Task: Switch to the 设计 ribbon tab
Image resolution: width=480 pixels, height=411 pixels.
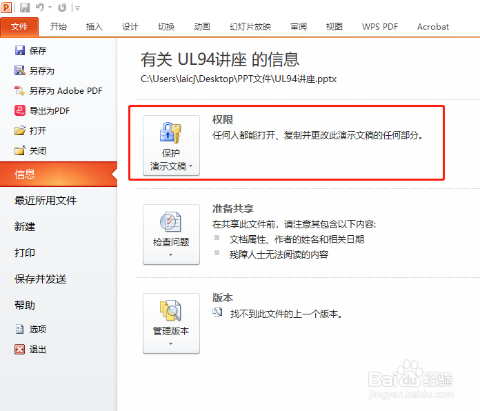Action: click(x=130, y=27)
